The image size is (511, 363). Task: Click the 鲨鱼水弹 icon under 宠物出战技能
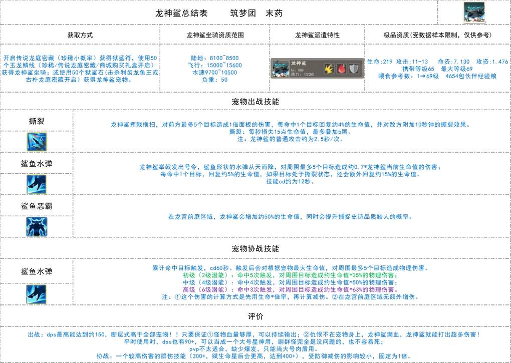[x=37, y=184]
